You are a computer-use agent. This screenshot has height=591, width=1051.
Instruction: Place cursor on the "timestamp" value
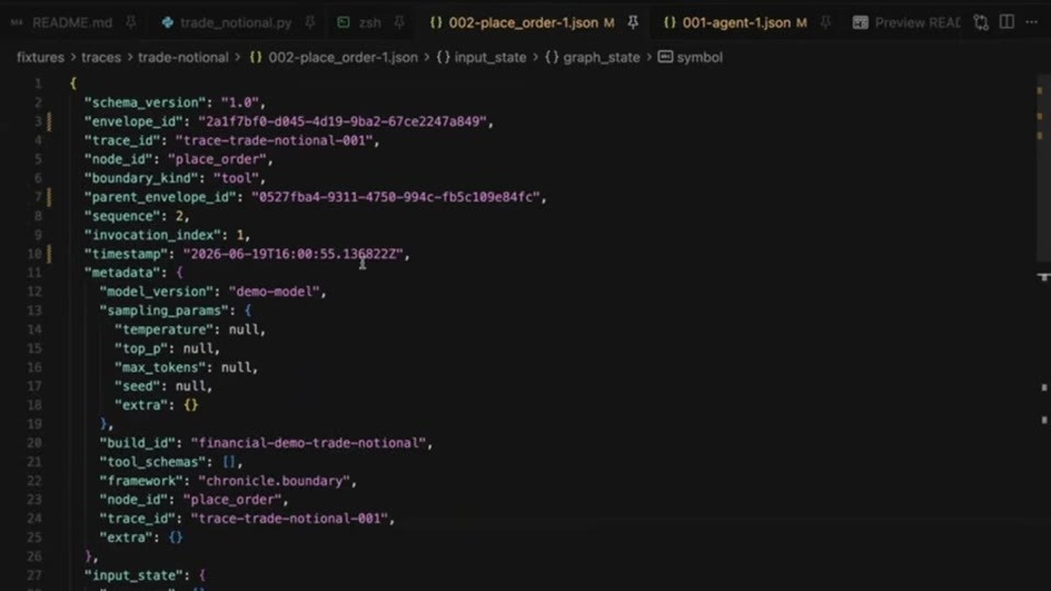point(292,254)
